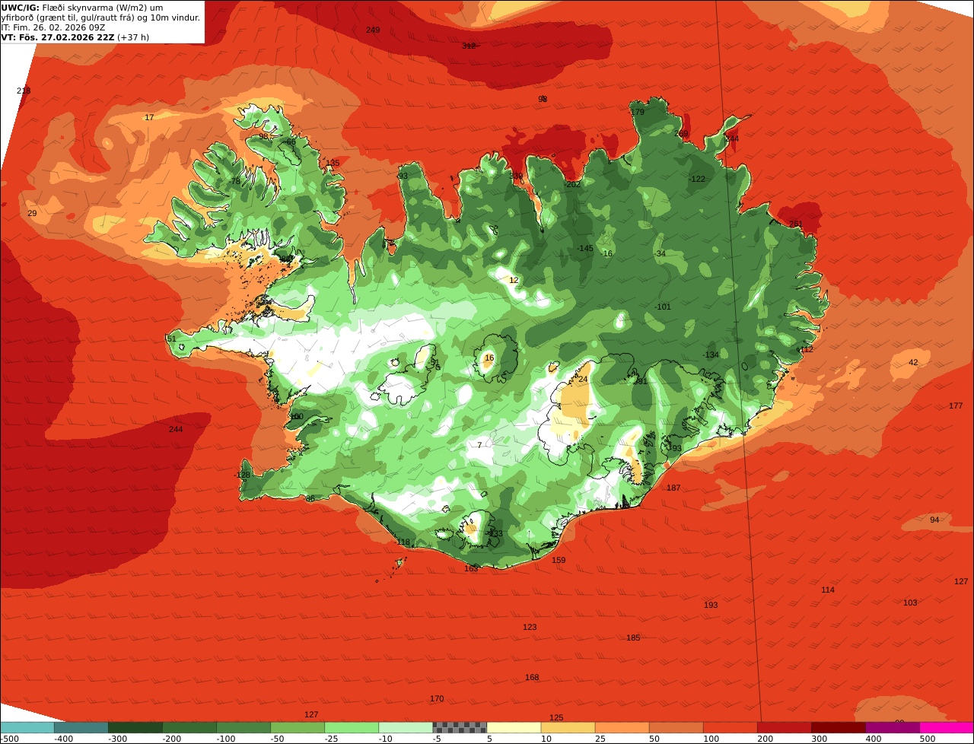Click the map value 123 south of Iceland
The height and width of the screenshot is (744, 974).
click(x=530, y=628)
